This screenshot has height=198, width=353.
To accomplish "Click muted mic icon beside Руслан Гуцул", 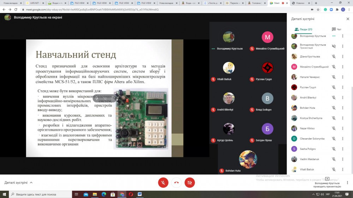I will click(334, 87).
